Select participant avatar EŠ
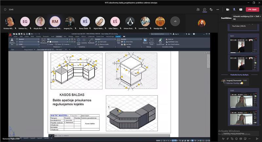 coord(115,21)
